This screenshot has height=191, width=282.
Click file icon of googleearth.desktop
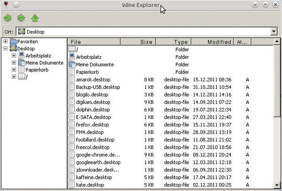click(71, 162)
